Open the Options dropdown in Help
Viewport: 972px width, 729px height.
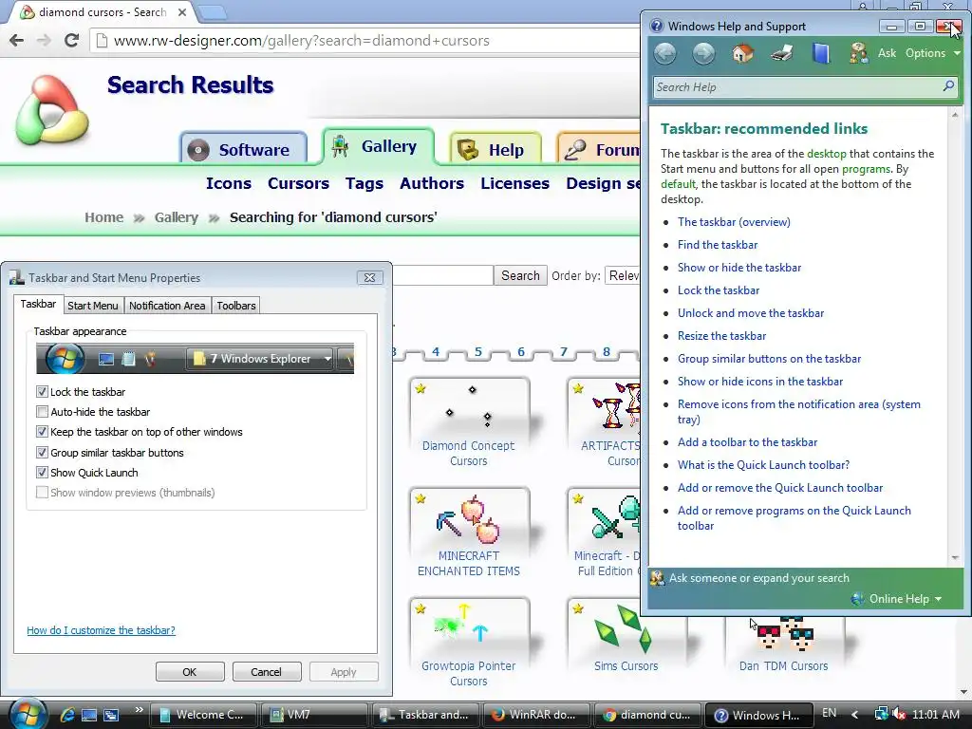(932, 53)
